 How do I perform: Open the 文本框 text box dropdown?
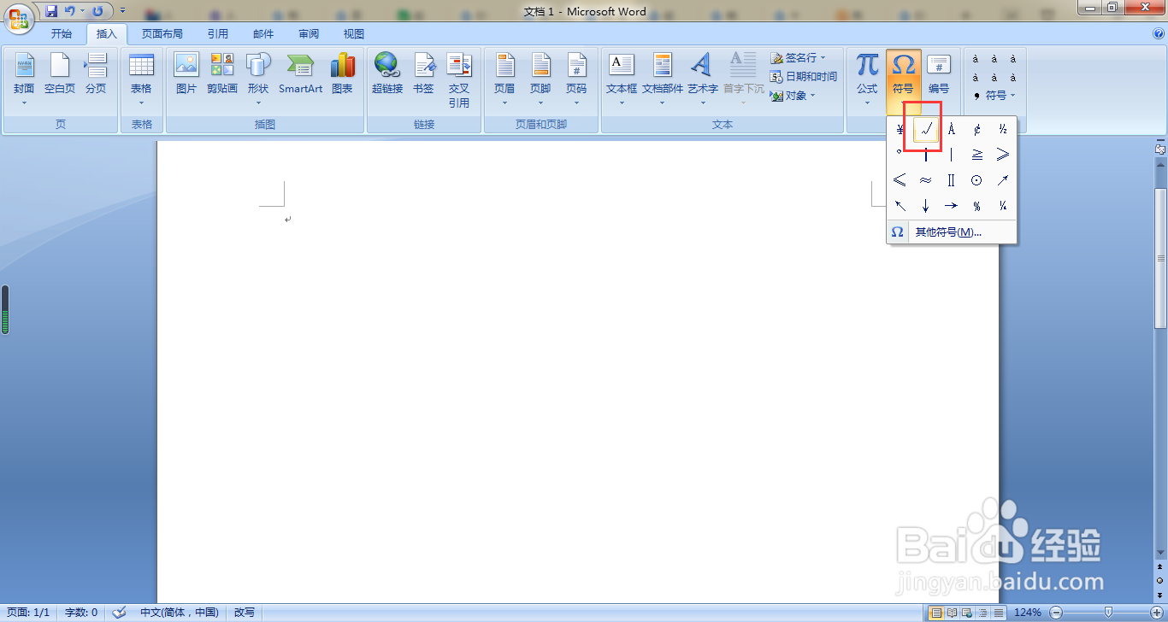pos(622,79)
